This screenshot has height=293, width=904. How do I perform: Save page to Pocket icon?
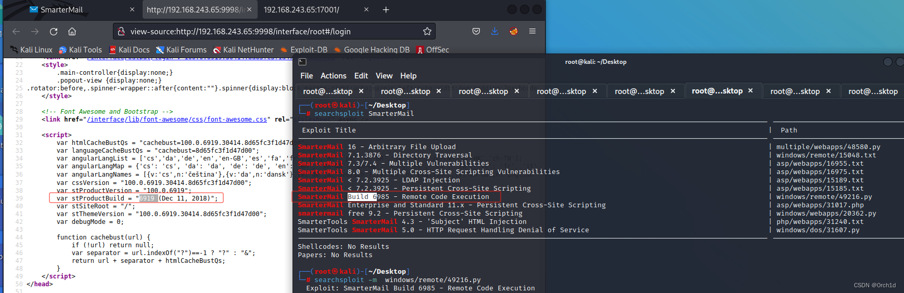point(476,31)
